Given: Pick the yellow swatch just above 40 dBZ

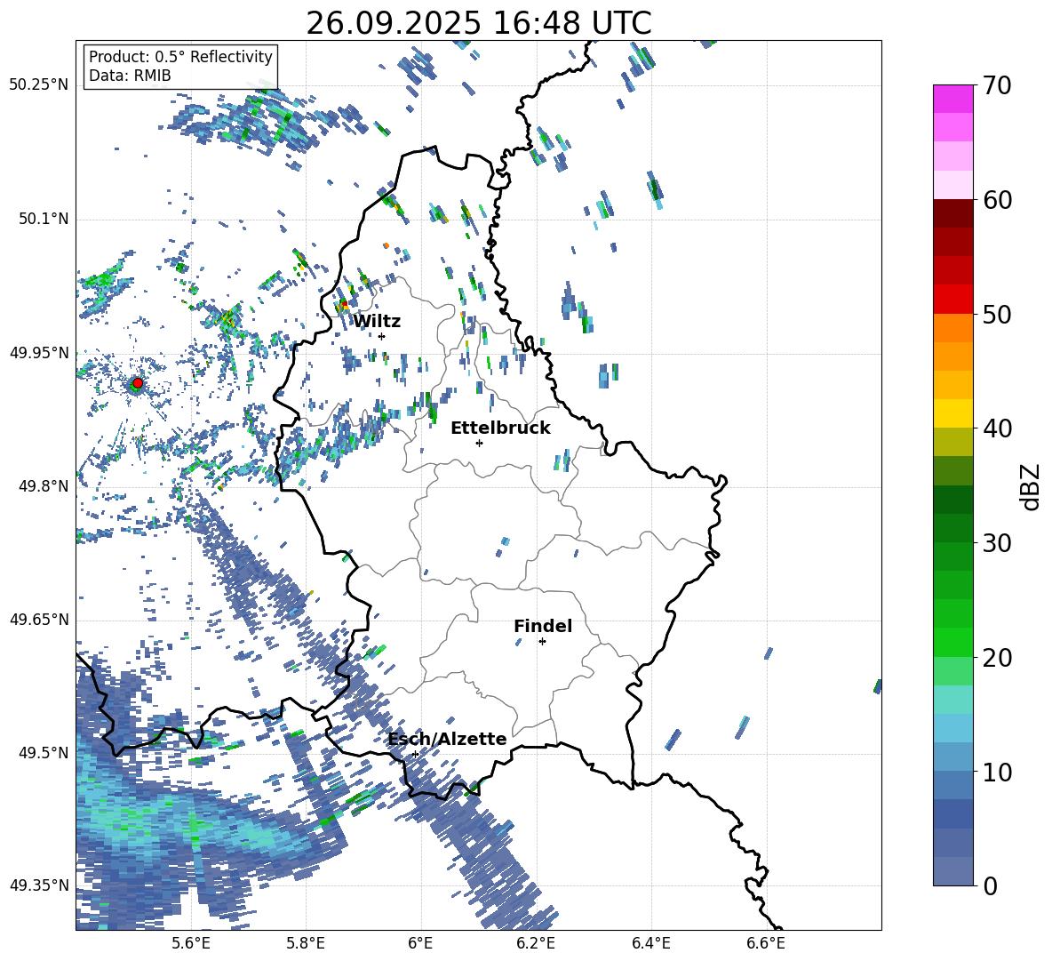Looking at the screenshot, I should tap(952, 414).
